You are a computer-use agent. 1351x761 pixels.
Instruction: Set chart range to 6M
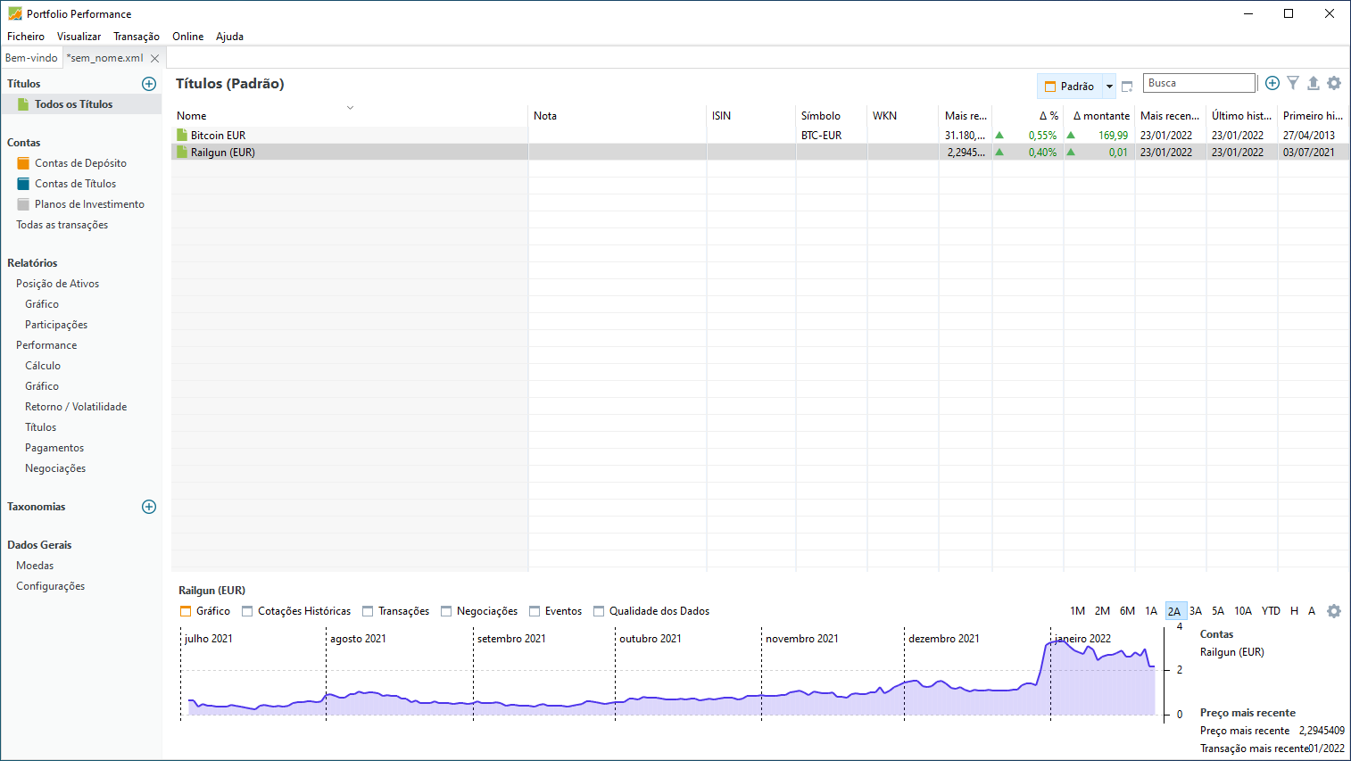pos(1128,611)
